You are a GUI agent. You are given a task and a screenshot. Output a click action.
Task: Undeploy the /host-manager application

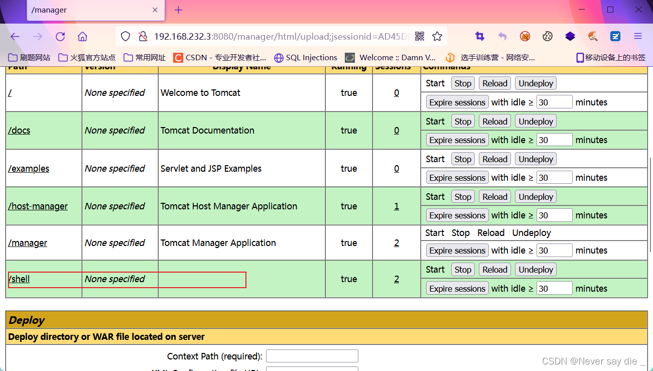pos(536,197)
